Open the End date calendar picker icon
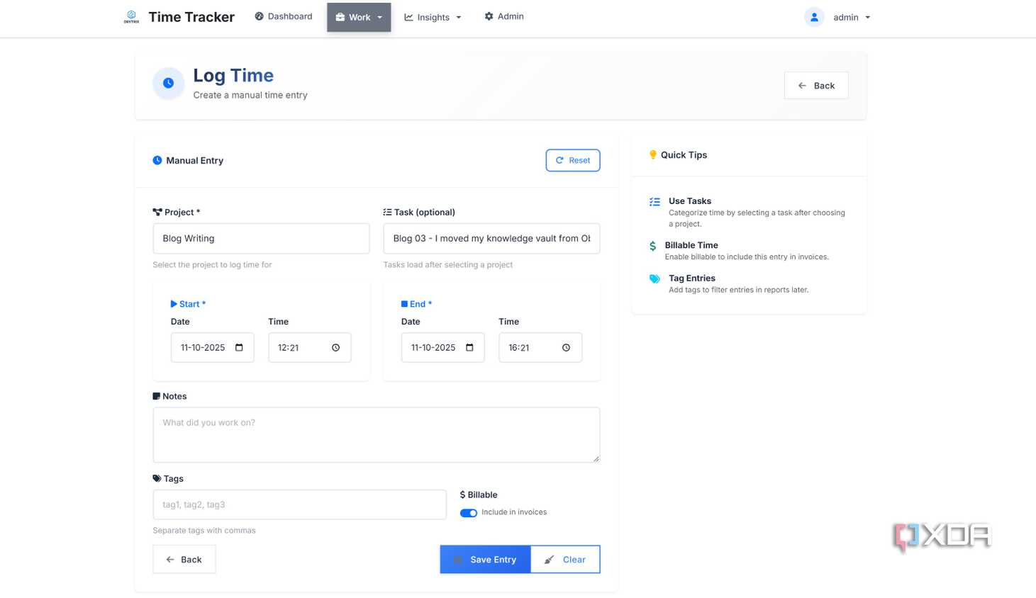 [469, 347]
